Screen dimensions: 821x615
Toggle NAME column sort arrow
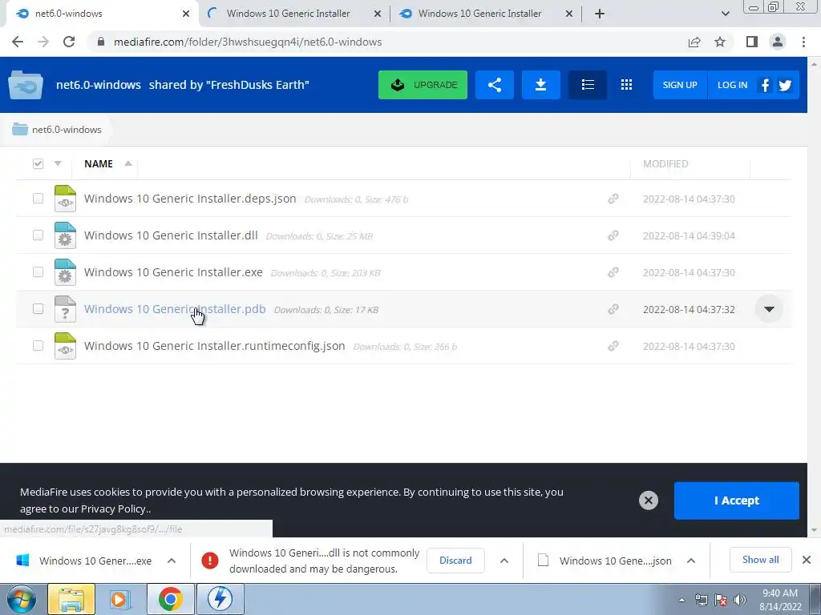coord(127,163)
